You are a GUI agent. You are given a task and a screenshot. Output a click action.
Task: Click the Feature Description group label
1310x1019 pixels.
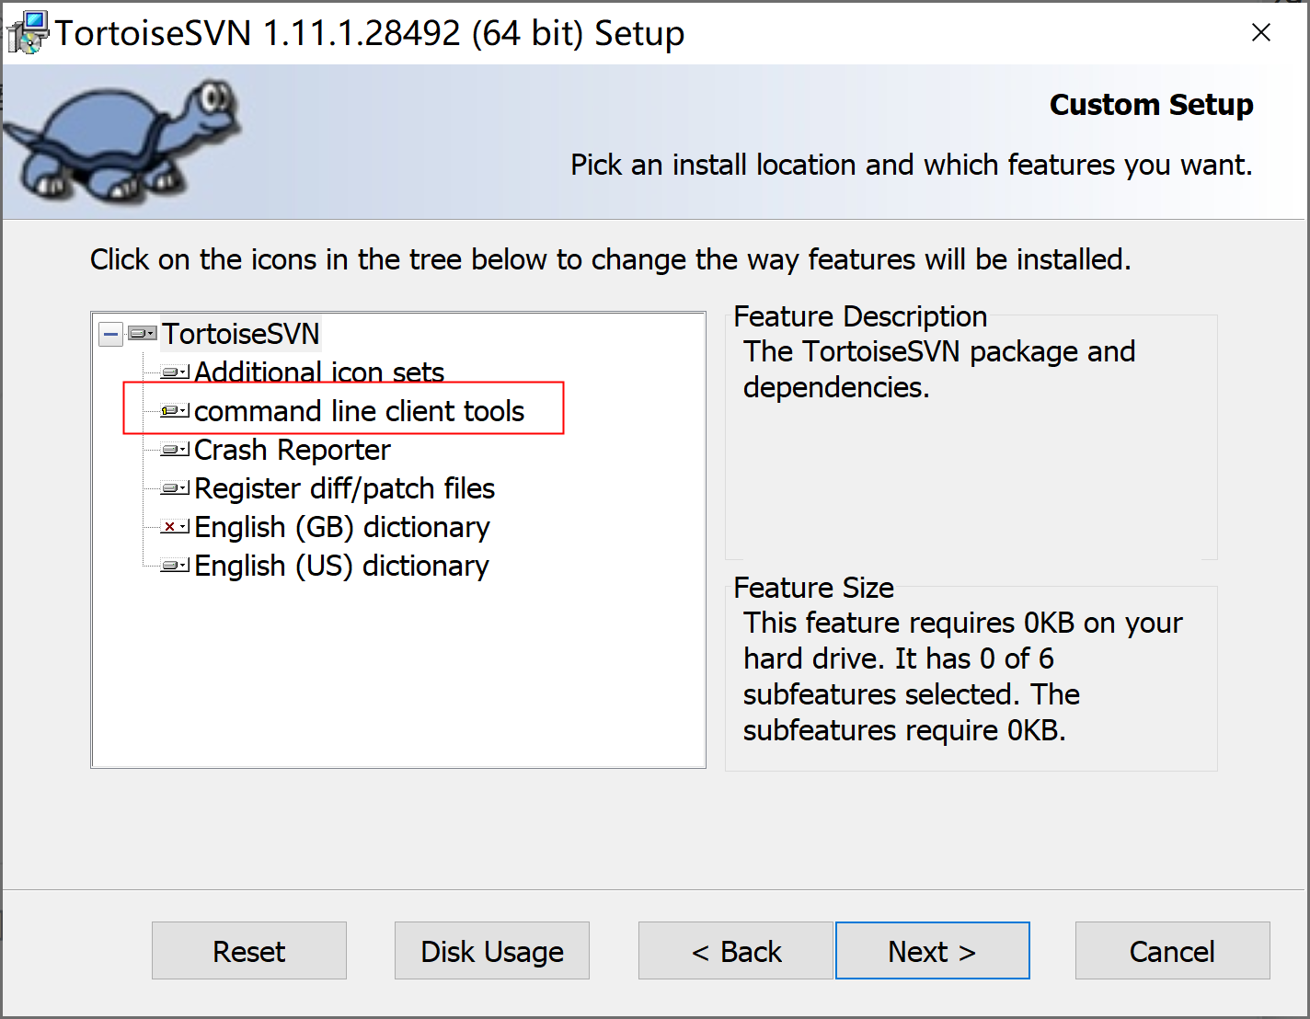[860, 316]
